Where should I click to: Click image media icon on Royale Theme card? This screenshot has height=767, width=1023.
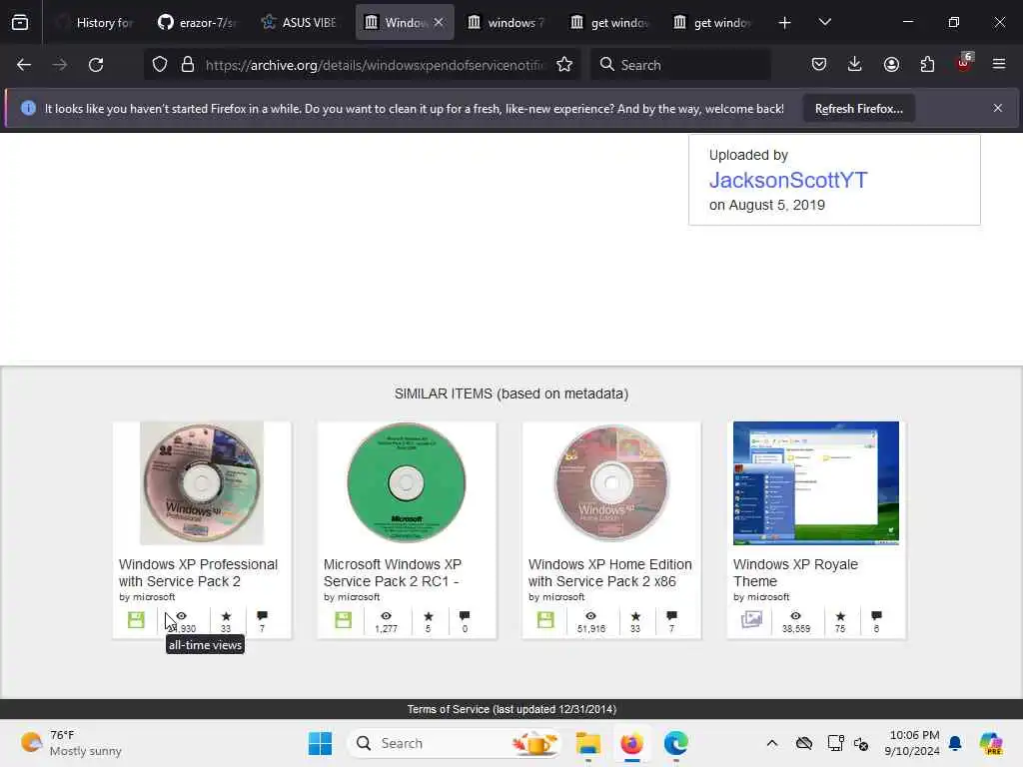click(751, 619)
